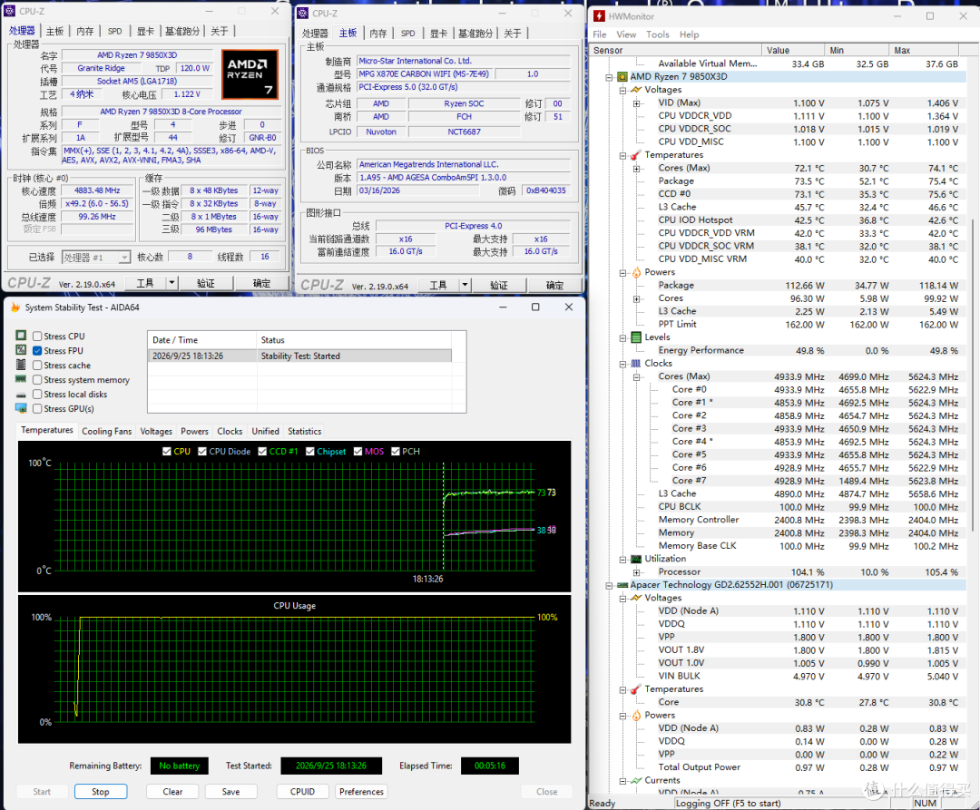Viewport: 980px width, 810px height.
Task: Click the Stress GPU(s) monitor icon
Action: coord(21,408)
